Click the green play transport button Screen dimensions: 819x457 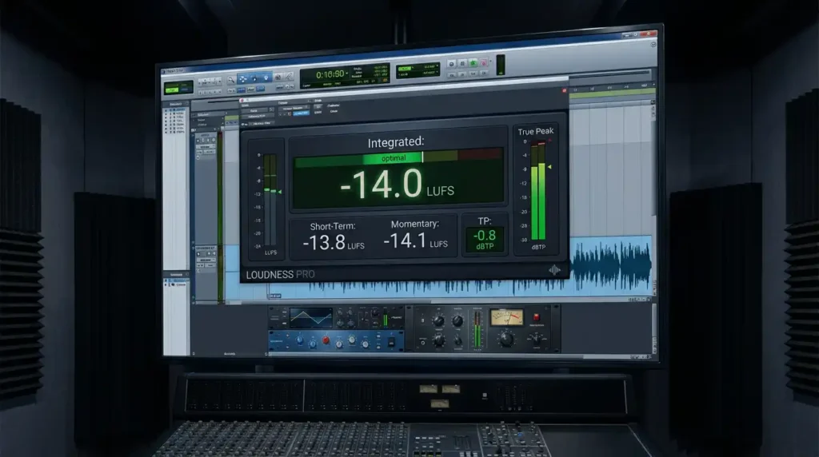coord(473,63)
